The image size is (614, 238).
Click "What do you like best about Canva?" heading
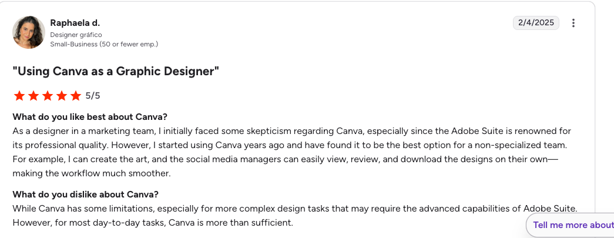(x=90, y=116)
